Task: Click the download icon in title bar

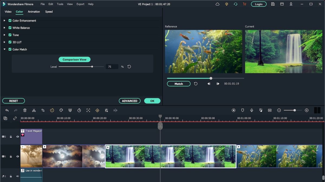Action: [291, 4]
